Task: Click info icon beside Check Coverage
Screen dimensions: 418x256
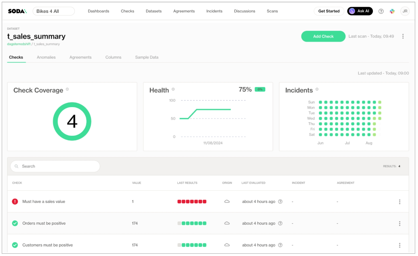Action: 67,89
